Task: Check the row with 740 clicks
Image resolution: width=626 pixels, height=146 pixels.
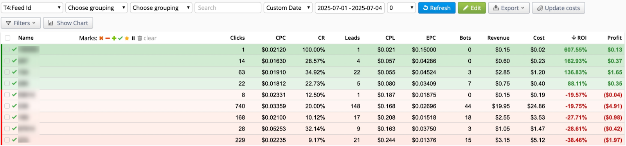Action: pos(7,106)
